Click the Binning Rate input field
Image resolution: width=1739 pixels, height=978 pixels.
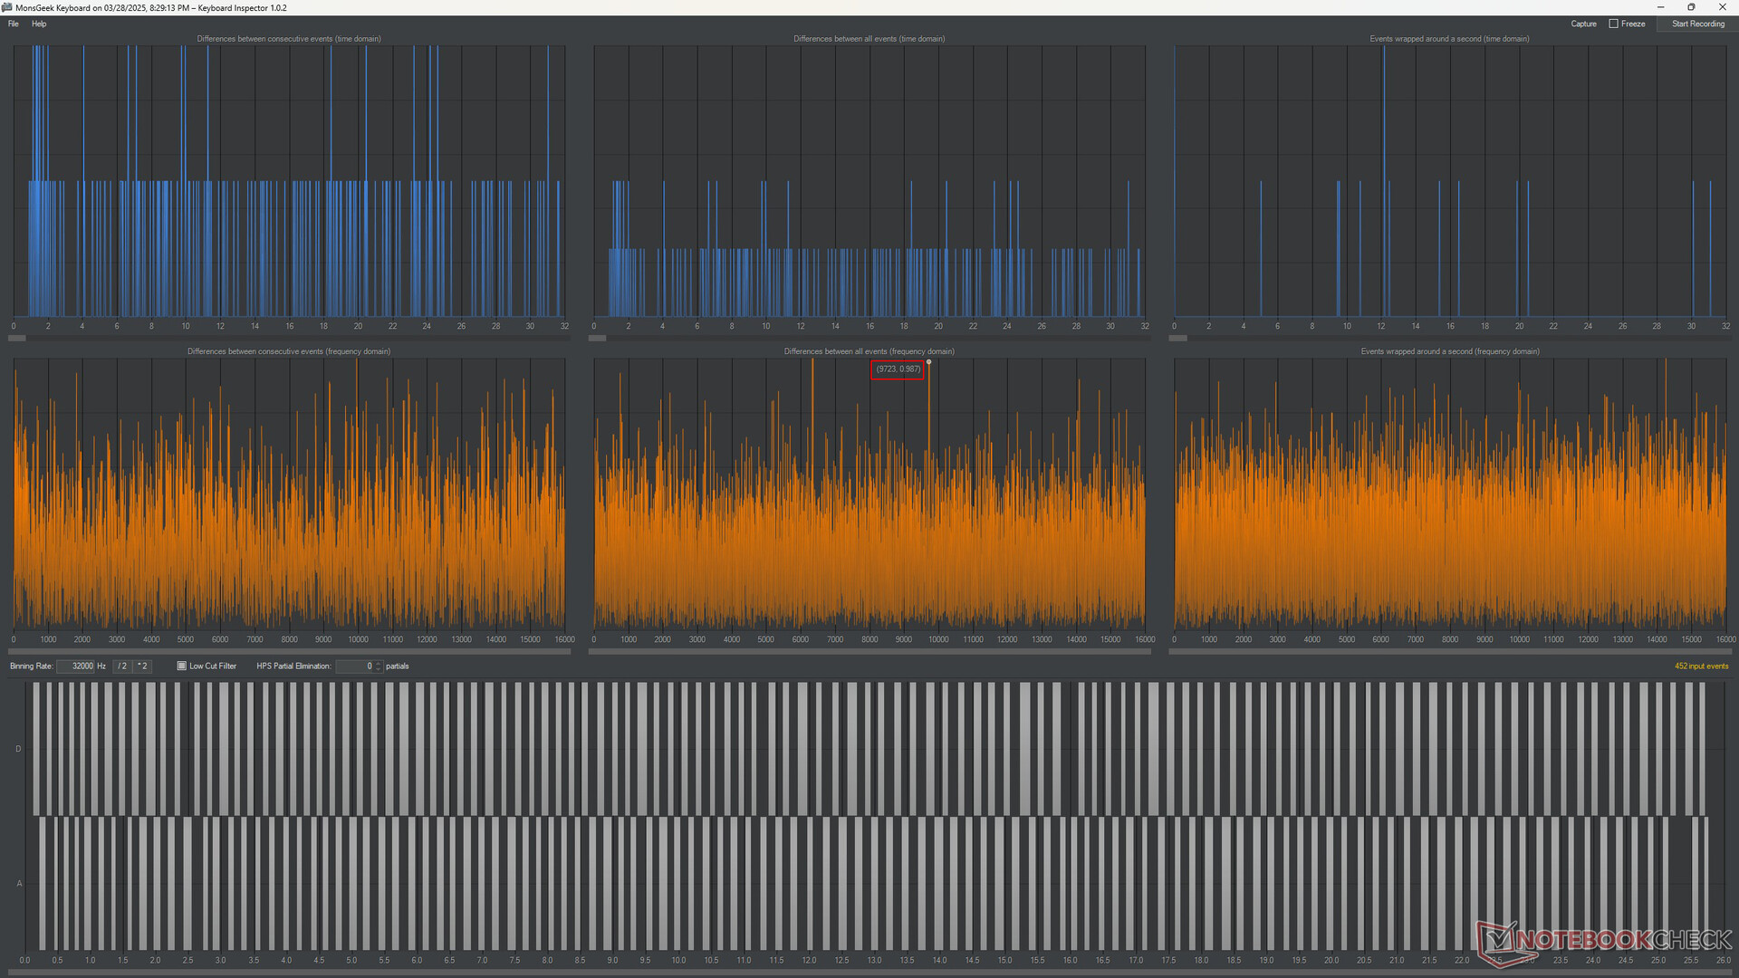(x=76, y=666)
